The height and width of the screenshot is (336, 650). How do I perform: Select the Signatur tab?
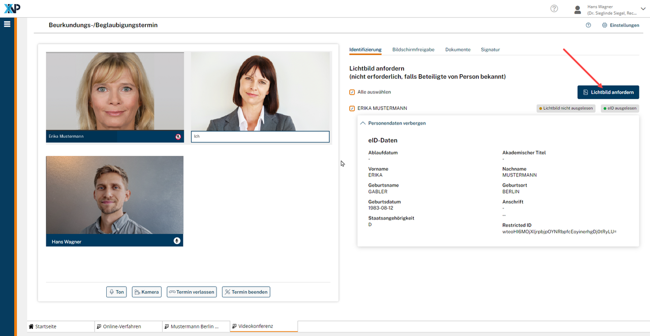click(x=490, y=49)
